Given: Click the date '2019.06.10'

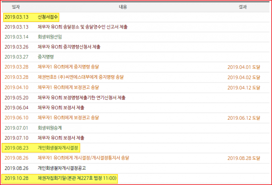Looking at the screenshot, I should (x=17, y=118).
